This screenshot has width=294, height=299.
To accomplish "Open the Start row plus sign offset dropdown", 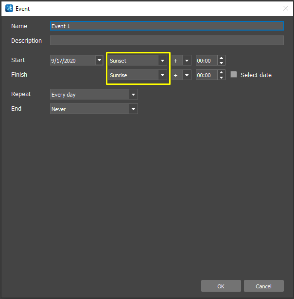I will 186,61.
